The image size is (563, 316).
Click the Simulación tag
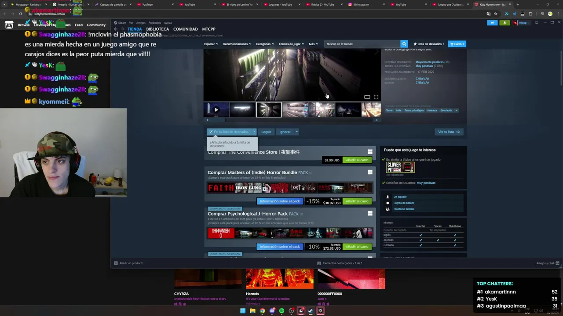click(446, 111)
